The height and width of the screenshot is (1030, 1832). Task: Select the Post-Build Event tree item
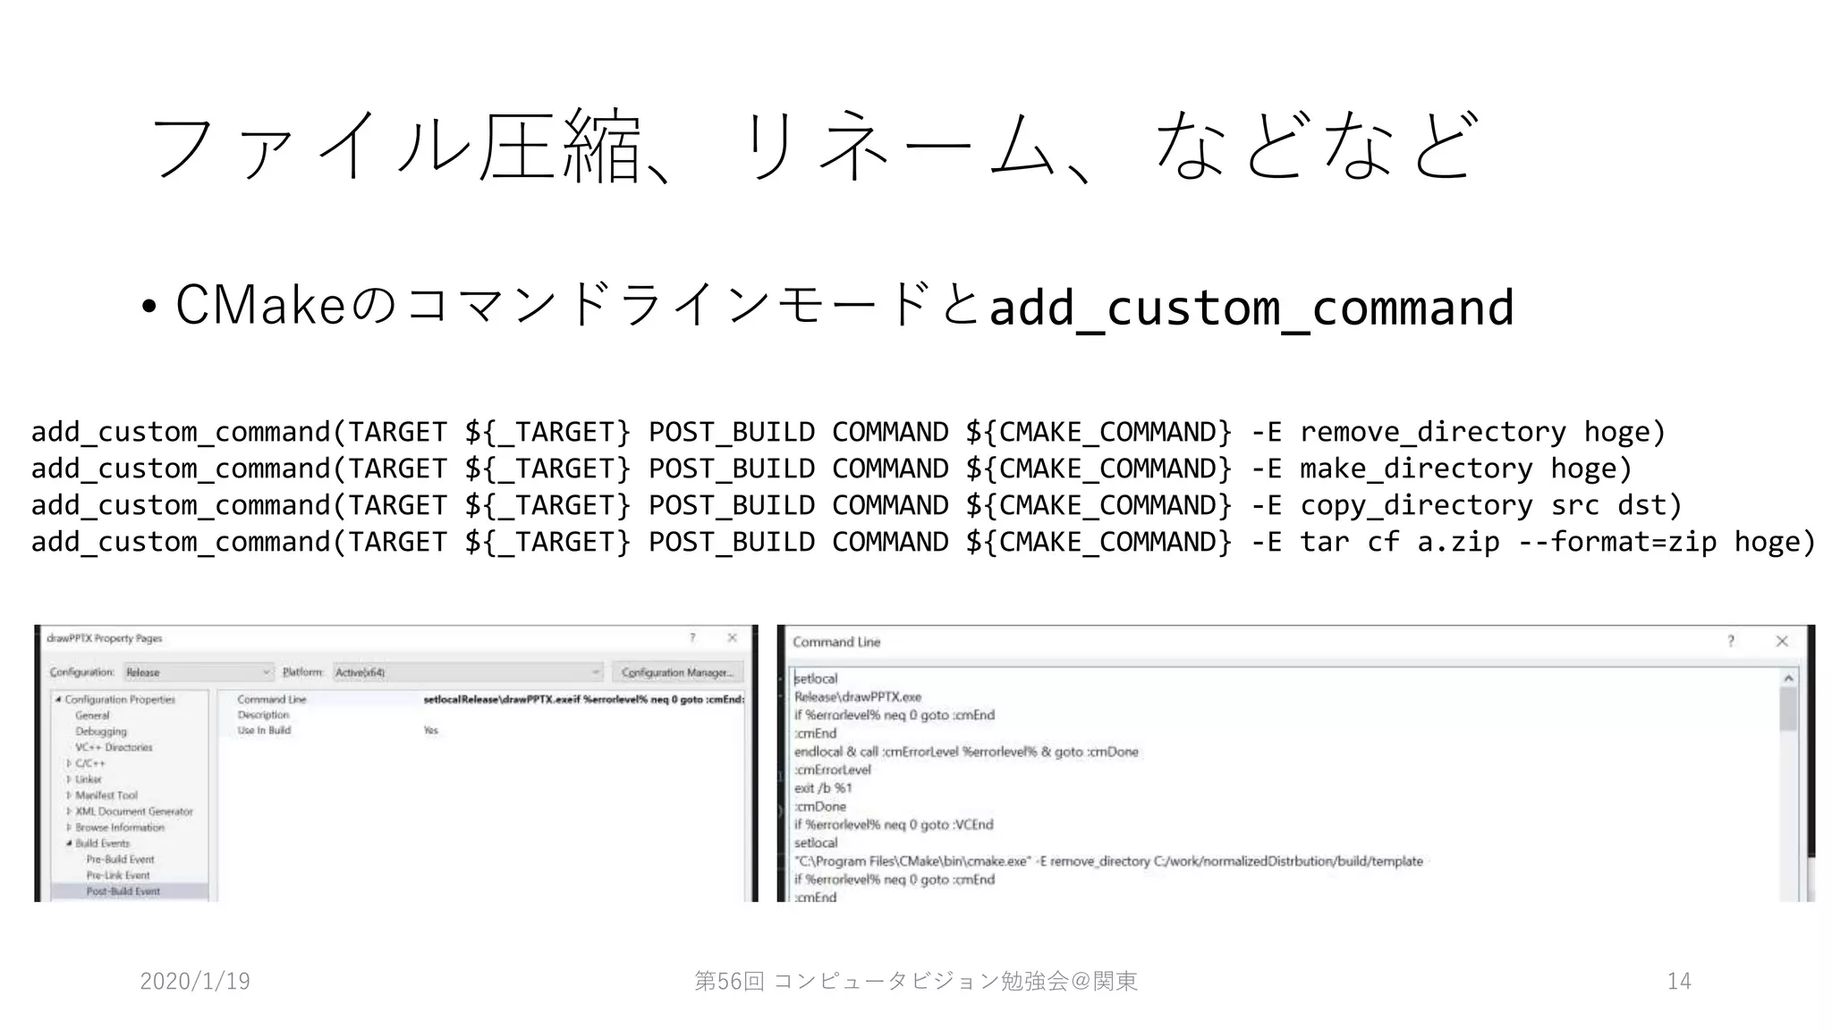tap(123, 891)
